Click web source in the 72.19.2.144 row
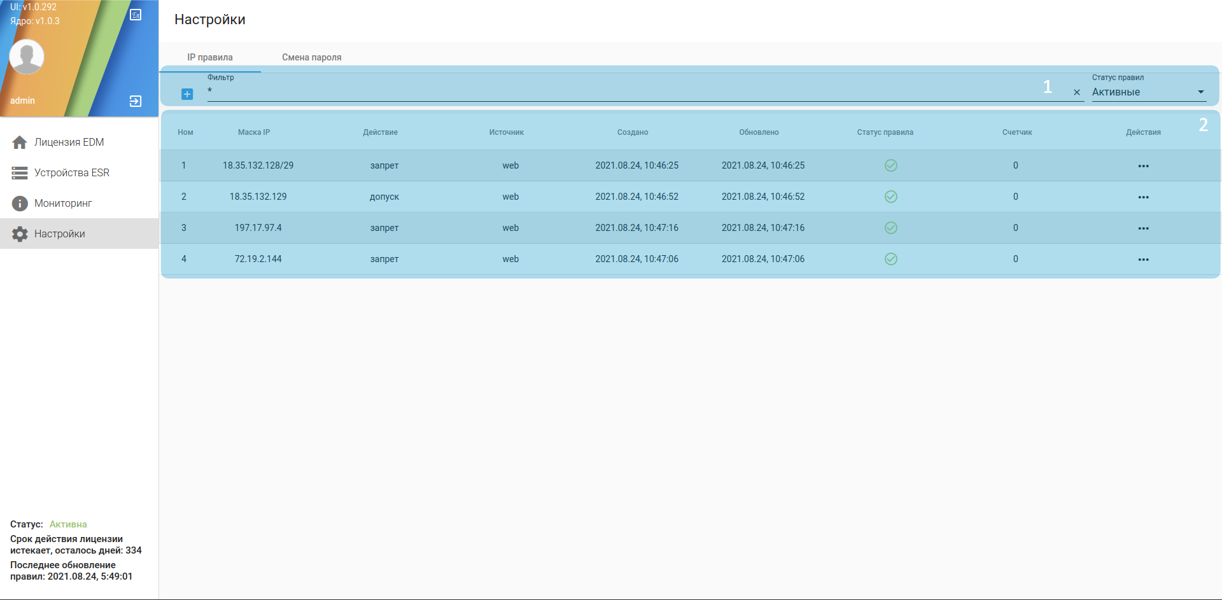Image resolution: width=1222 pixels, height=600 pixels. point(510,259)
